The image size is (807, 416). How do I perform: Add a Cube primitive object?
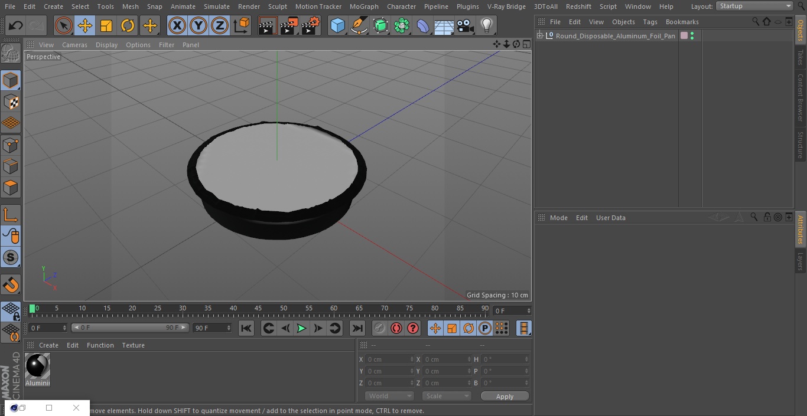click(x=337, y=25)
